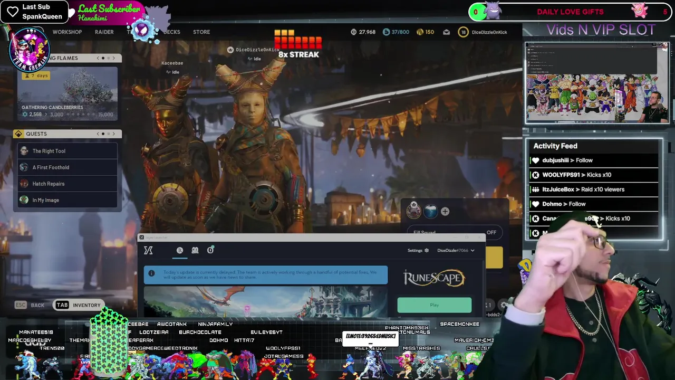
Task: Click the green Play button for RuneScape
Action: tap(435, 305)
